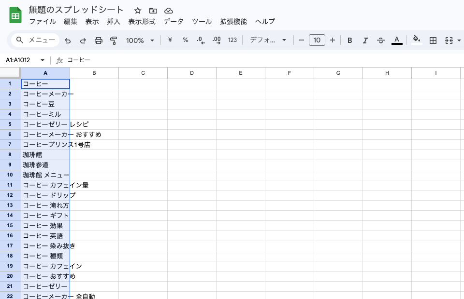Viewport: 464px width, 299px height.
Task: Select column D header
Action: 192,73
